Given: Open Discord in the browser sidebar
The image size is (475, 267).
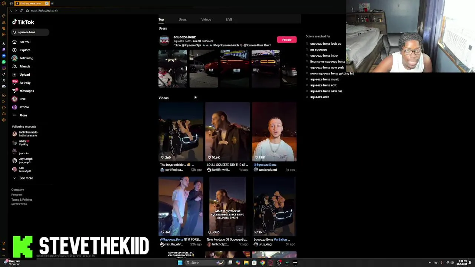Looking at the screenshot, I should point(4,86).
